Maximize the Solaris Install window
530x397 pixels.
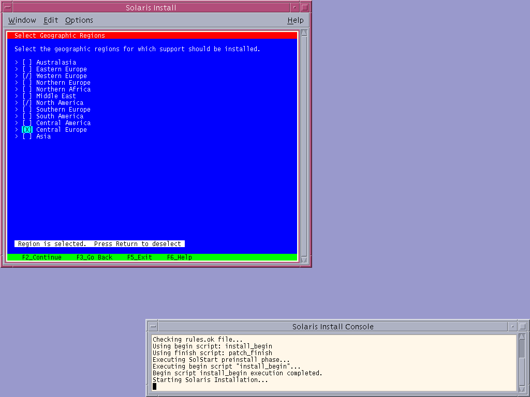304,7
